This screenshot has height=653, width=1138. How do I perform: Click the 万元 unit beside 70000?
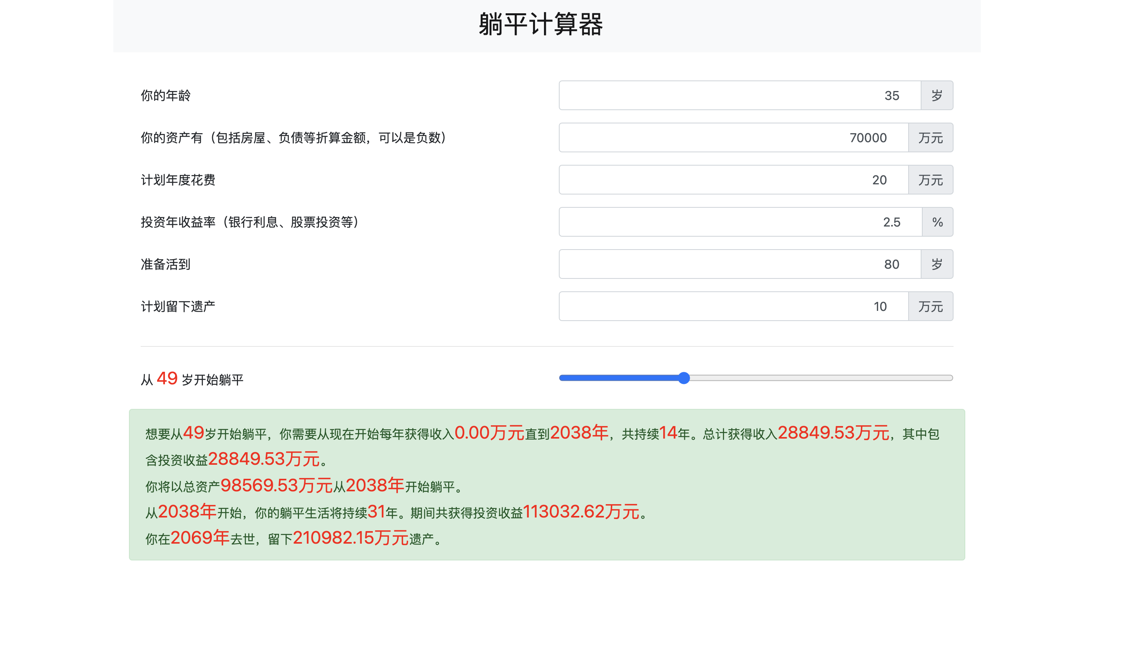(x=931, y=137)
